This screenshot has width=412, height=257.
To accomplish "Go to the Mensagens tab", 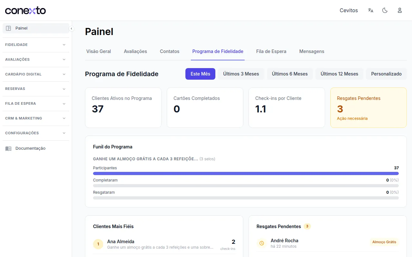I will 312,51.
